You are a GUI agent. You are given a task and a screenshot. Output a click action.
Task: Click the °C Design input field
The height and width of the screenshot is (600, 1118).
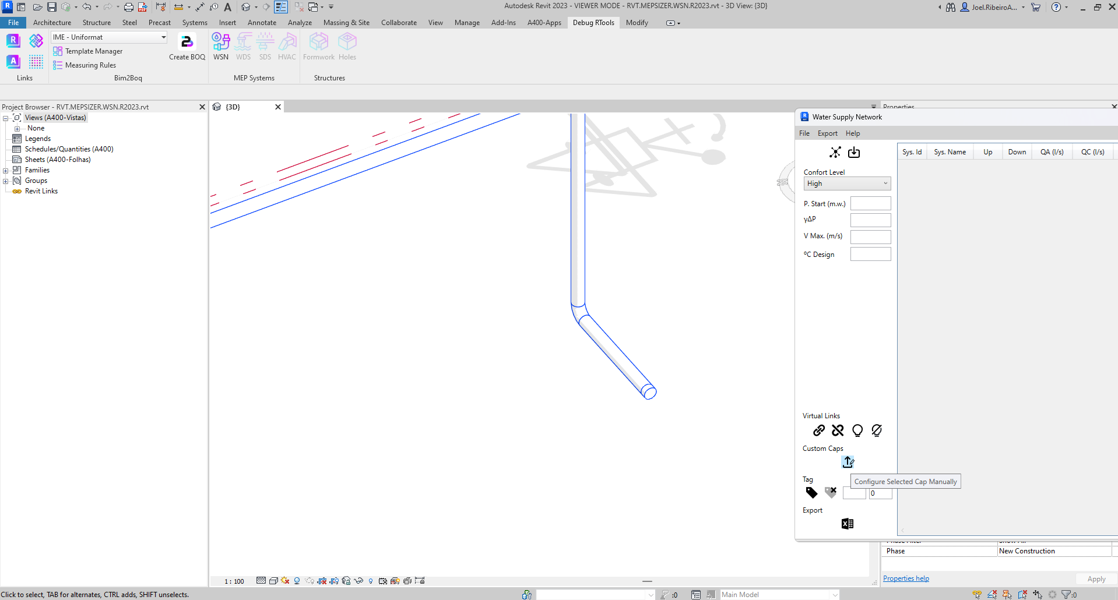pos(870,254)
